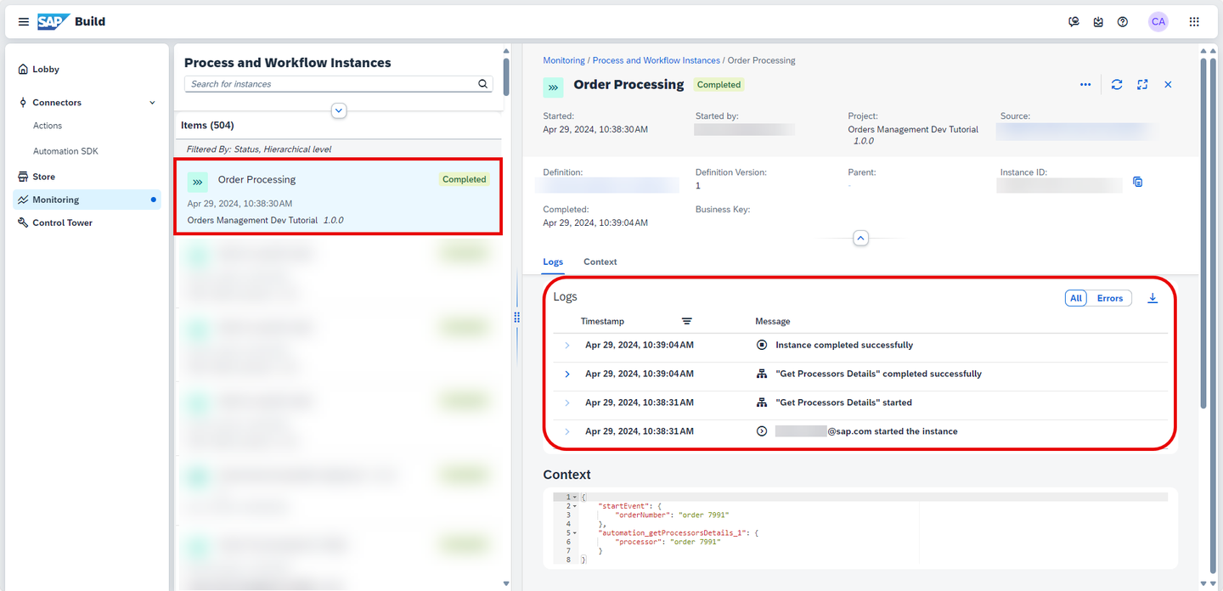Click the Store icon in the sidebar
1223x591 pixels.
pos(23,177)
